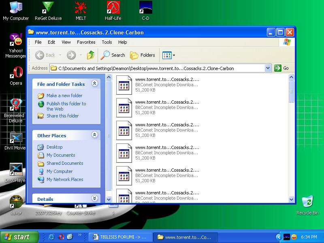Screen dimensions: 324x243
Task: Collapse the Other Places panel
Action: pyautogui.click(x=95, y=135)
